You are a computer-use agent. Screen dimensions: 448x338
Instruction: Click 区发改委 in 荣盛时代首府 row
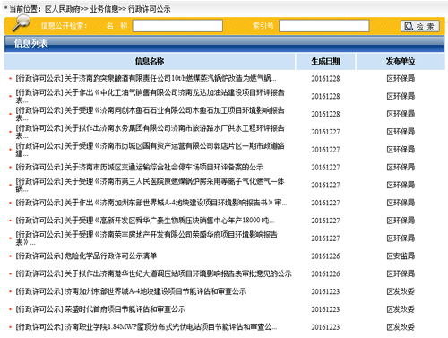click(401, 309)
